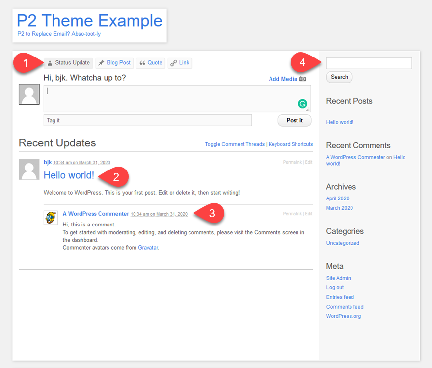Switch to the Link tab
432x368 pixels.
[x=180, y=63]
